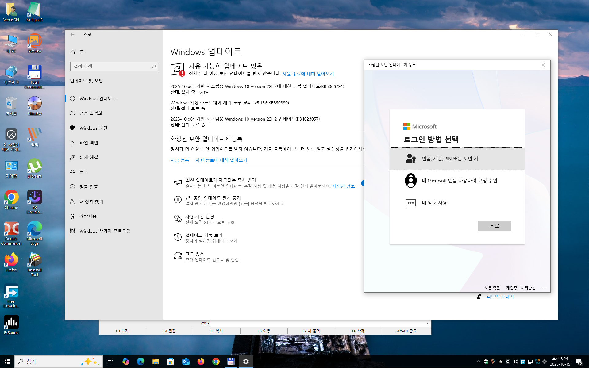Screen dimensions: 589x368
Task: Open the notification center icon
Action: pos(579,362)
